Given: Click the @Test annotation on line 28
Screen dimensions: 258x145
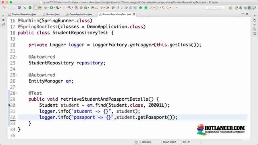Looking at the screenshot, I should (x=35, y=93).
